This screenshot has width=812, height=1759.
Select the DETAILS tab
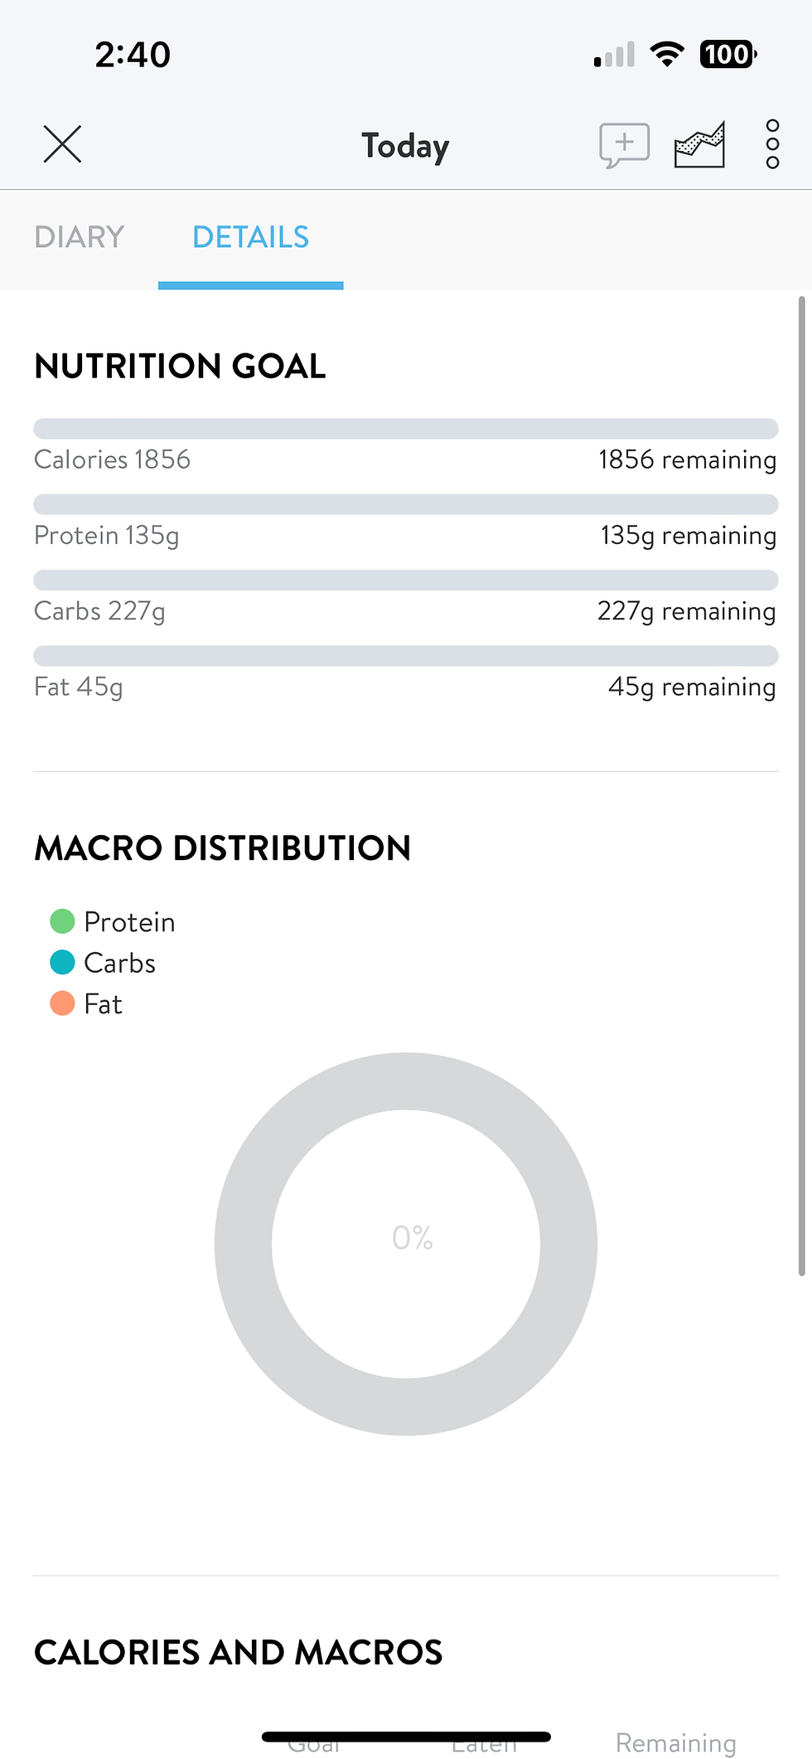coord(250,237)
